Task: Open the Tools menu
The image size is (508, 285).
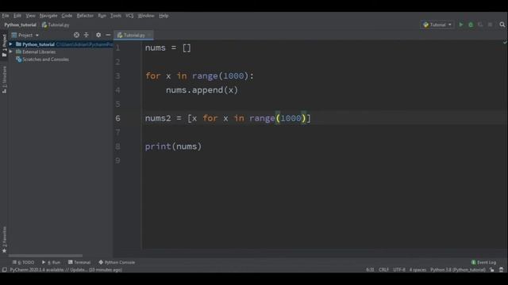Action: pos(115,16)
